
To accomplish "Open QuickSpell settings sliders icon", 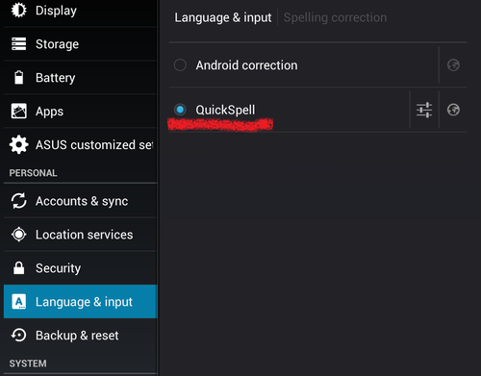I will (x=424, y=110).
